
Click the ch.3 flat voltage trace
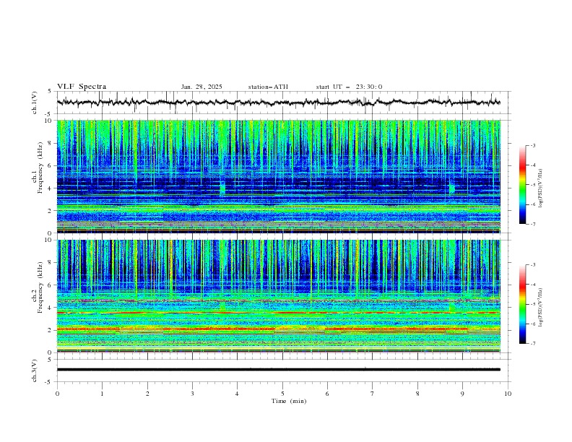pos(279,370)
